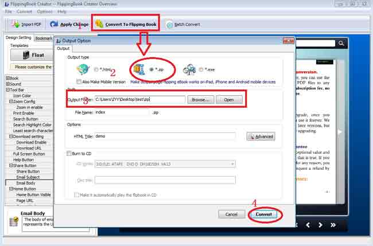
Task: Open the File menu
Action: (9, 11)
